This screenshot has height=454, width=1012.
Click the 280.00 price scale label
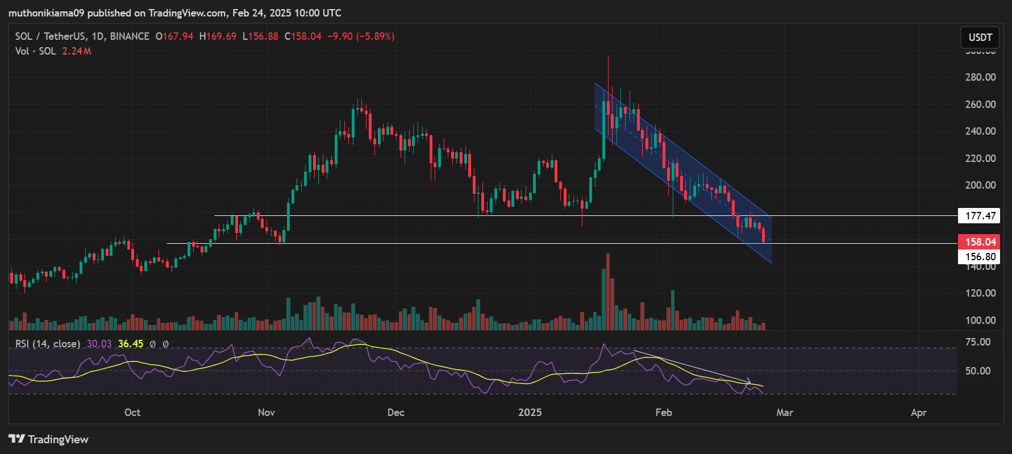(980, 77)
